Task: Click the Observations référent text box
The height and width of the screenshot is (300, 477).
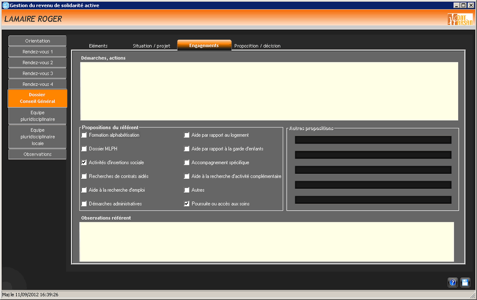Action: [x=267, y=241]
